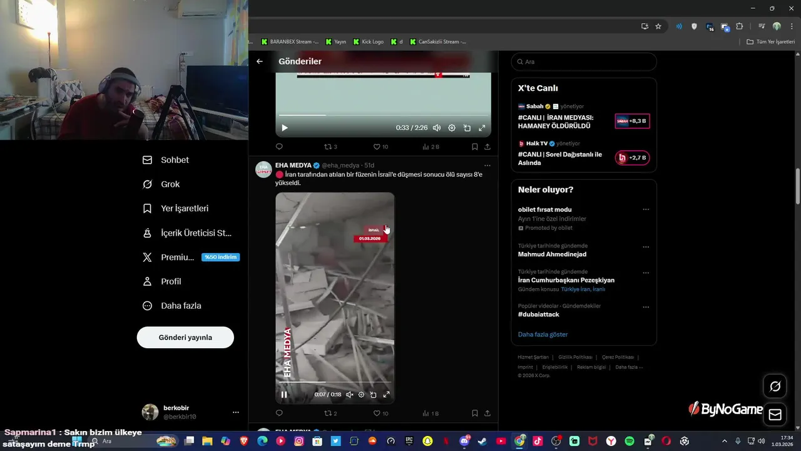
Task: Open the floating messages envelope button
Action: (775, 415)
